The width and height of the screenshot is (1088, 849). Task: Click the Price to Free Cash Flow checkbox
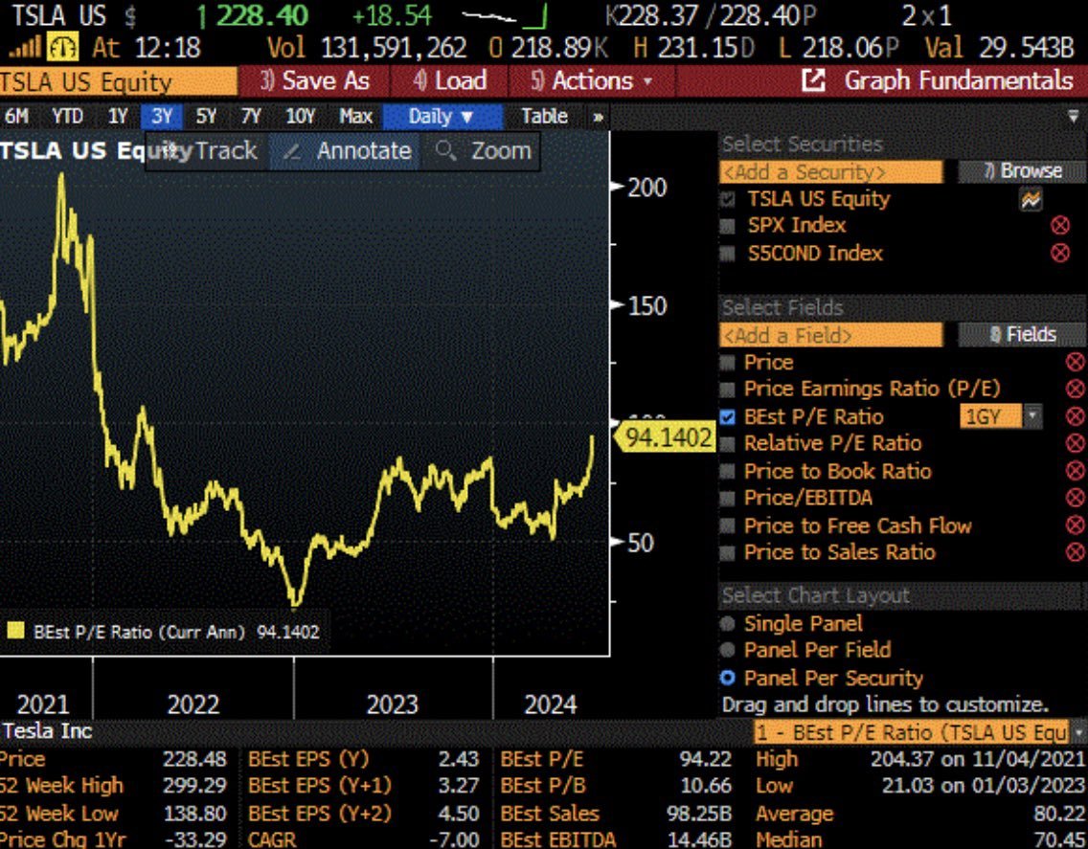click(x=727, y=525)
